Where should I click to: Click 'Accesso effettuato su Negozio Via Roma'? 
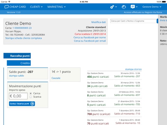(x=143, y=12)
